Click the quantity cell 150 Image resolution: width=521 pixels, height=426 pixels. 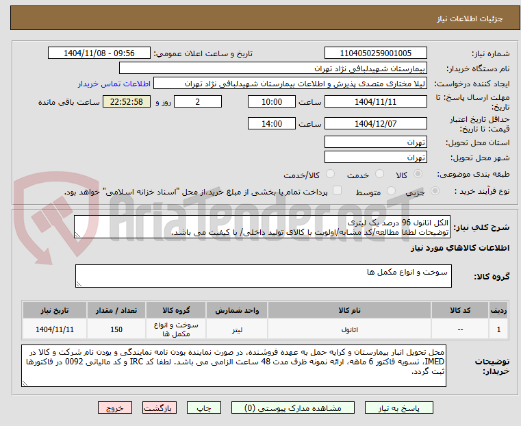click(116, 329)
